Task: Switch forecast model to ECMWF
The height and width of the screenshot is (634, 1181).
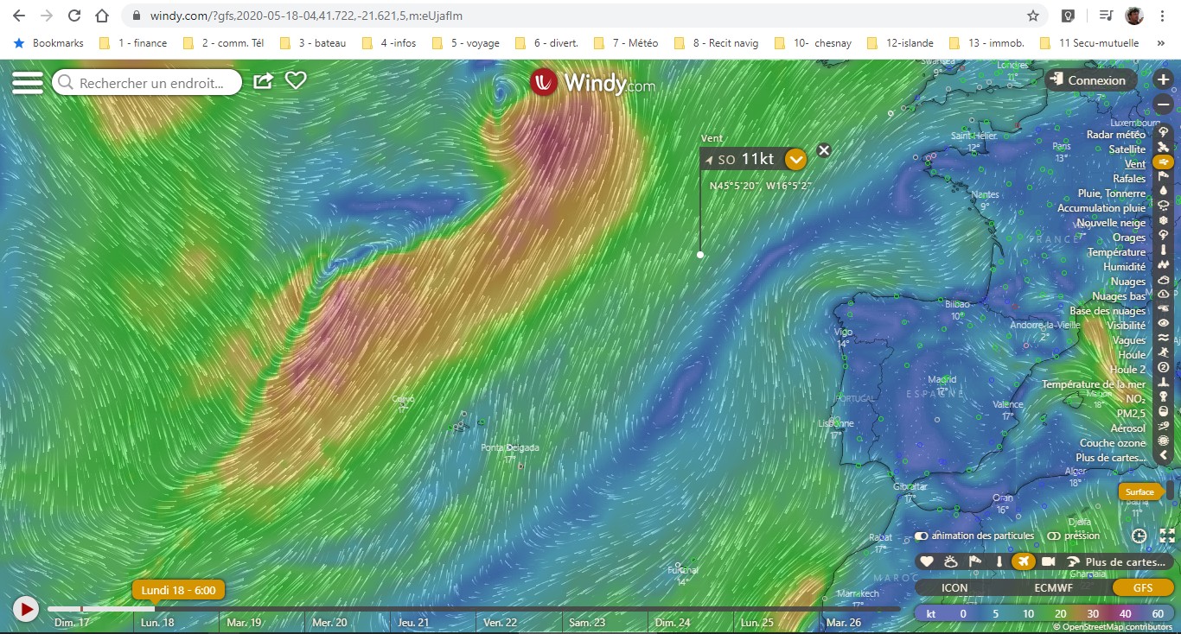Action: click(1053, 587)
